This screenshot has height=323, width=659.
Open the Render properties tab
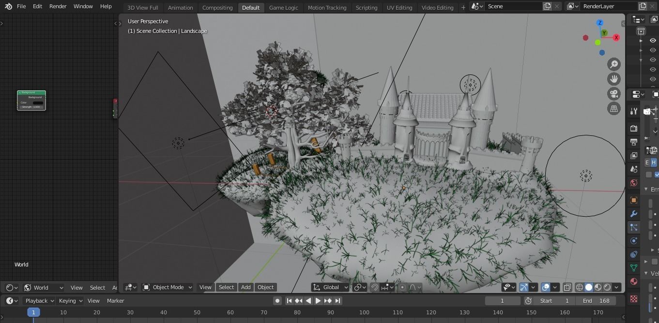[x=634, y=128]
